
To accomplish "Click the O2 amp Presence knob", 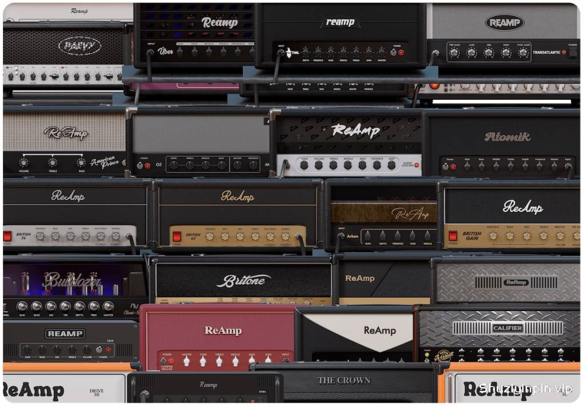I will pyautogui.click(x=253, y=166).
